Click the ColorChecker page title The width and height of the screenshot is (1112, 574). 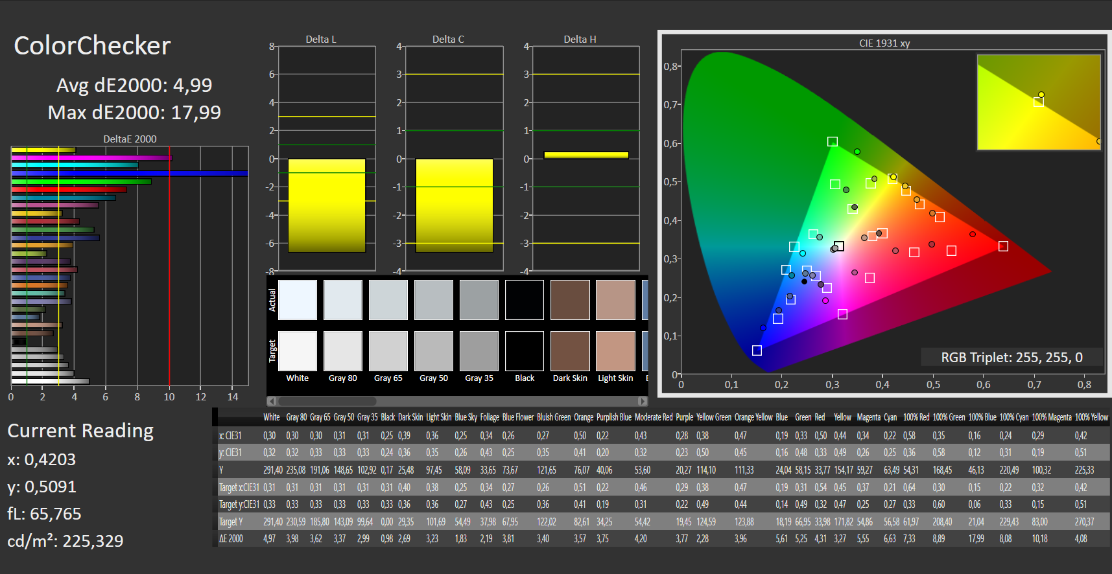[92, 45]
